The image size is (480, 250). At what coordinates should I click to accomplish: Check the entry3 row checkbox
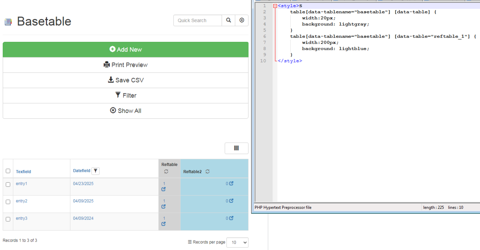tap(8, 219)
